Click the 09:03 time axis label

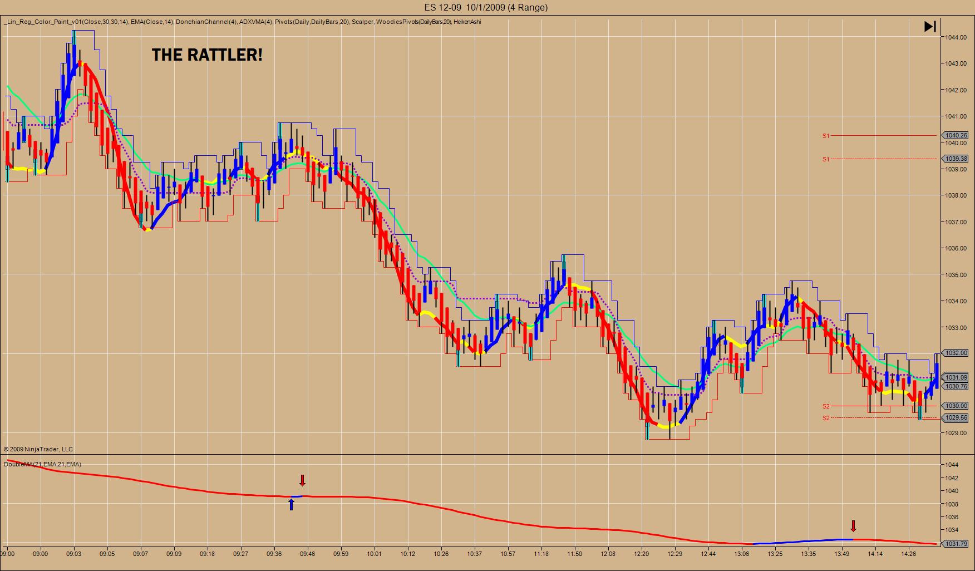point(74,554)
